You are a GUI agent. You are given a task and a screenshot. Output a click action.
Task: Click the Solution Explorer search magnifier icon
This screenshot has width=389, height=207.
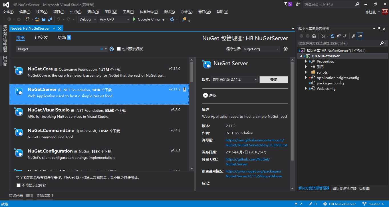tap(382, 43)
